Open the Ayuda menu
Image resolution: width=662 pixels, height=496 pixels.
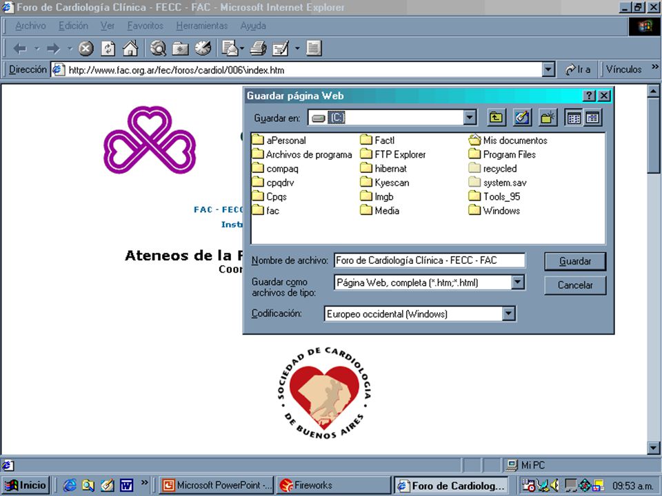(x=253, y=25)
